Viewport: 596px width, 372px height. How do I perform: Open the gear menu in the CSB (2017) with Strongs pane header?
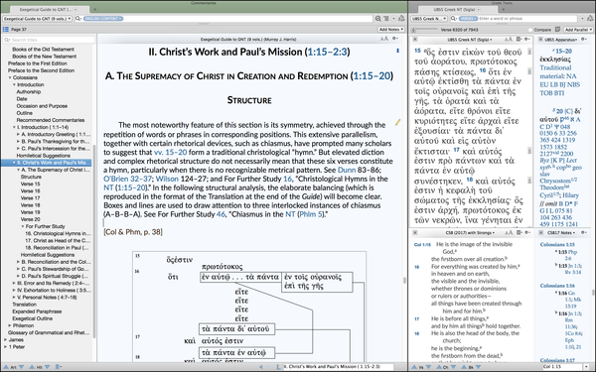(527, 232)
